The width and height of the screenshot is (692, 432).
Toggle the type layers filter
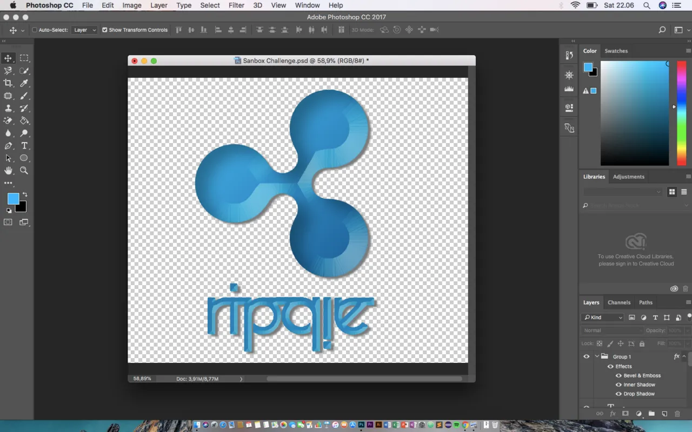coord(655,318)
